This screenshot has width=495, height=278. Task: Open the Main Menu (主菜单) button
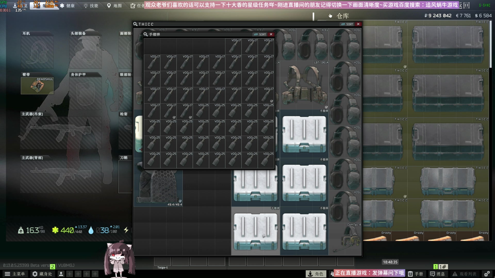15,274
